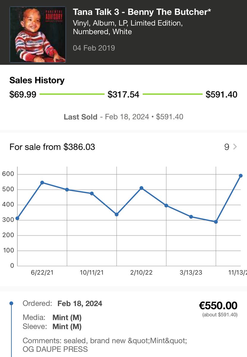Tap the median sale price $317.54

point(123,95)
